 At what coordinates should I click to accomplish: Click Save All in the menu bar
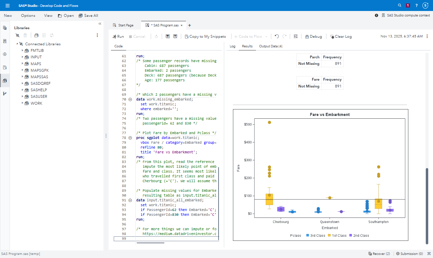[x=88, y=15]
